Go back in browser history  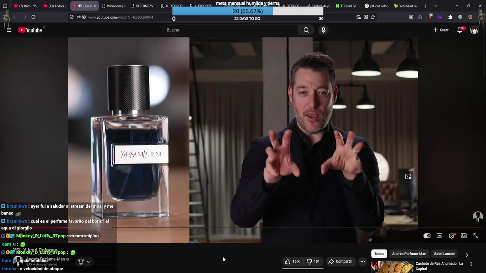[15, 17]
